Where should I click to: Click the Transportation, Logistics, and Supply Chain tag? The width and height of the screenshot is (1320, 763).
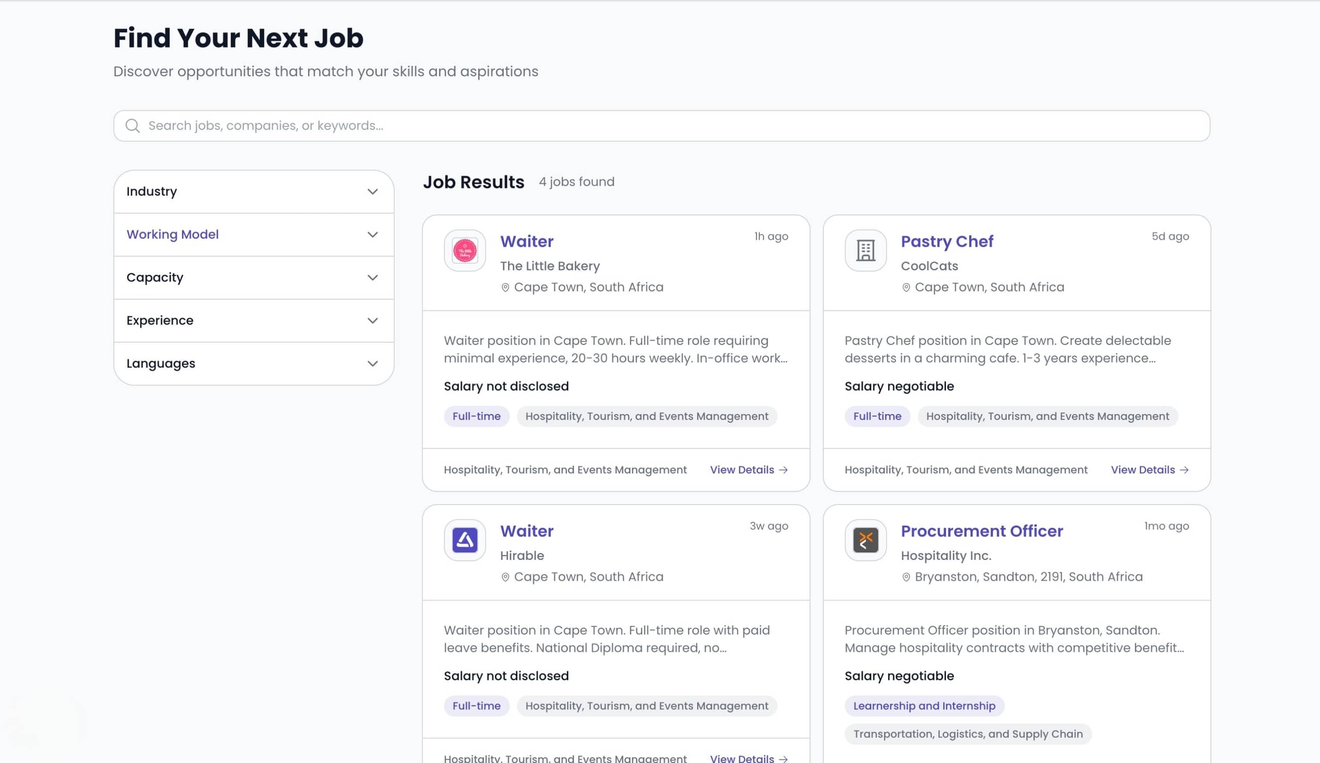[x=967, y=734]
